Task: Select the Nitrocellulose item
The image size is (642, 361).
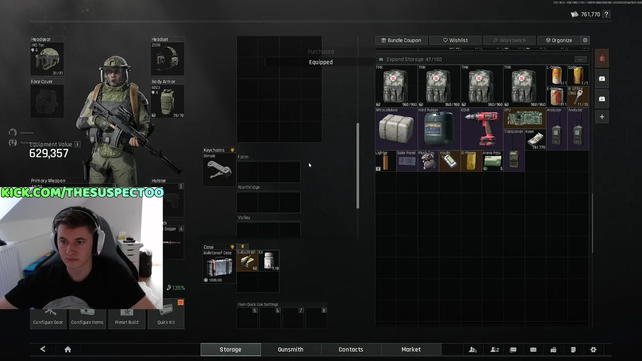Action: click(396, 128)
